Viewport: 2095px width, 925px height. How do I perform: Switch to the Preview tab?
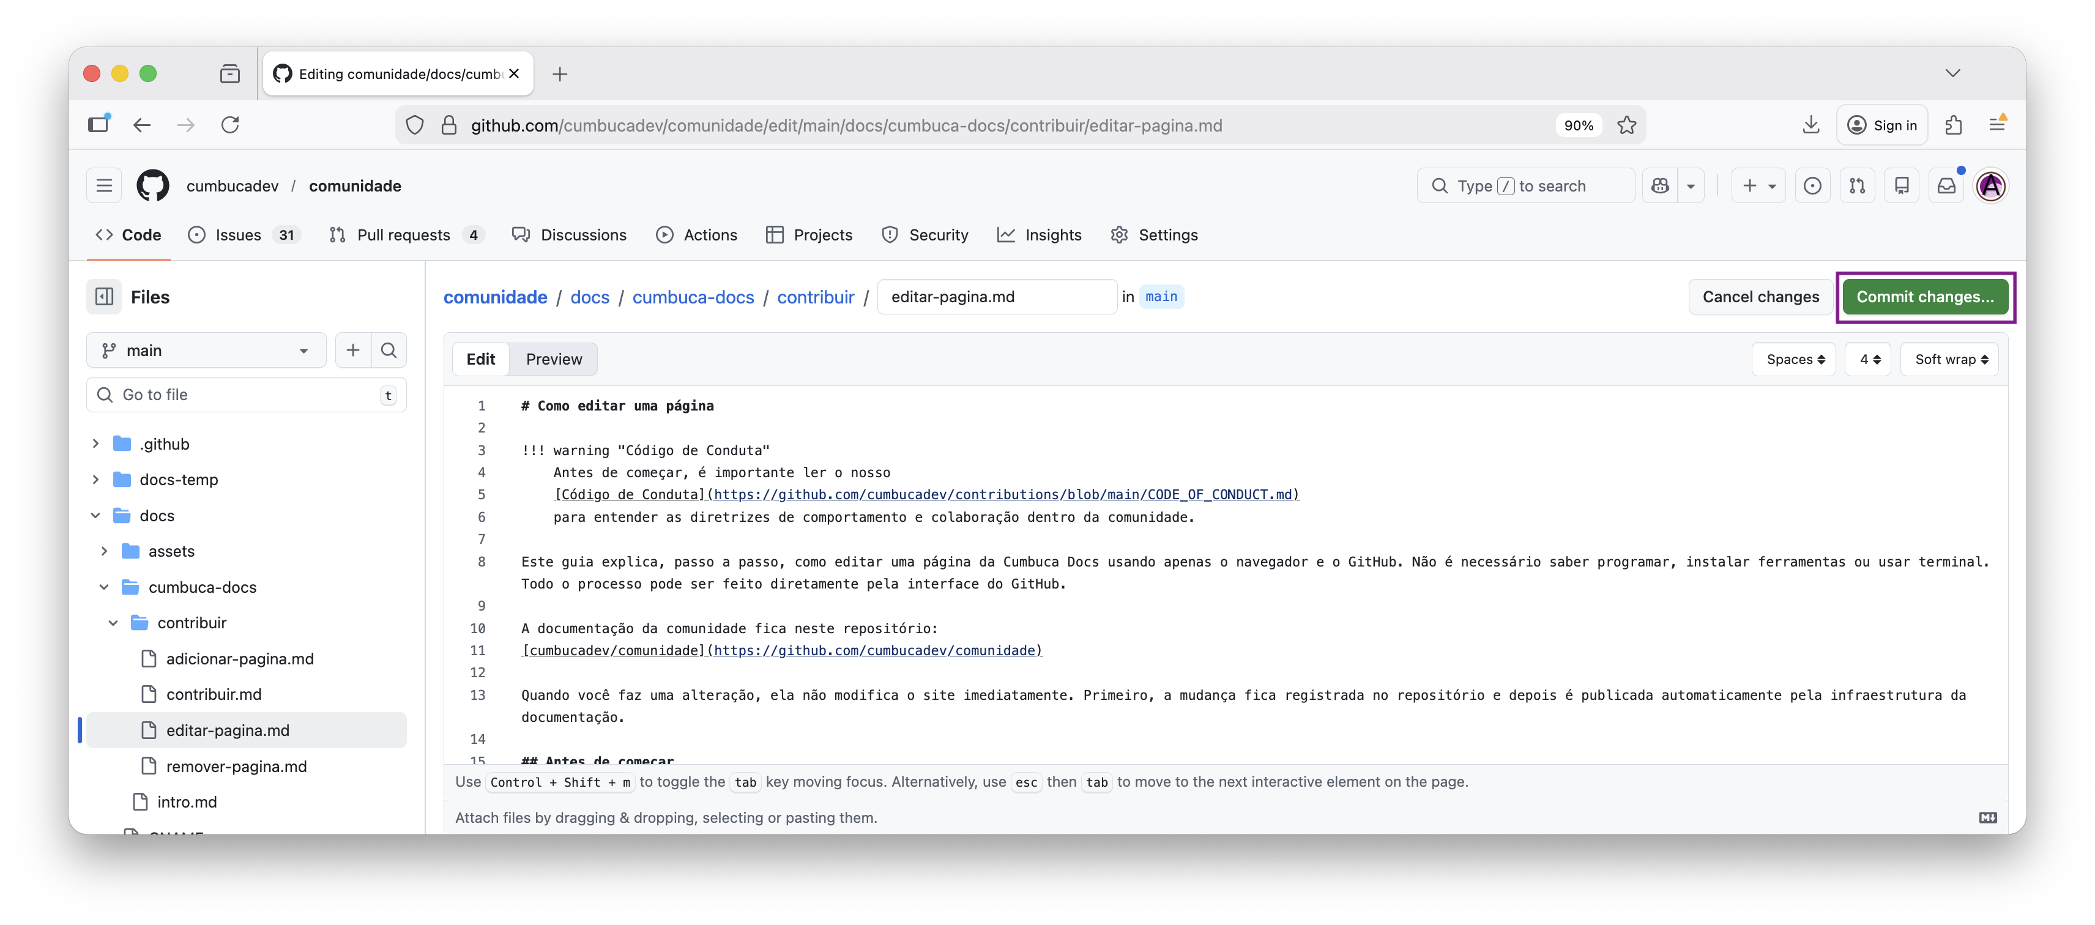554,358
